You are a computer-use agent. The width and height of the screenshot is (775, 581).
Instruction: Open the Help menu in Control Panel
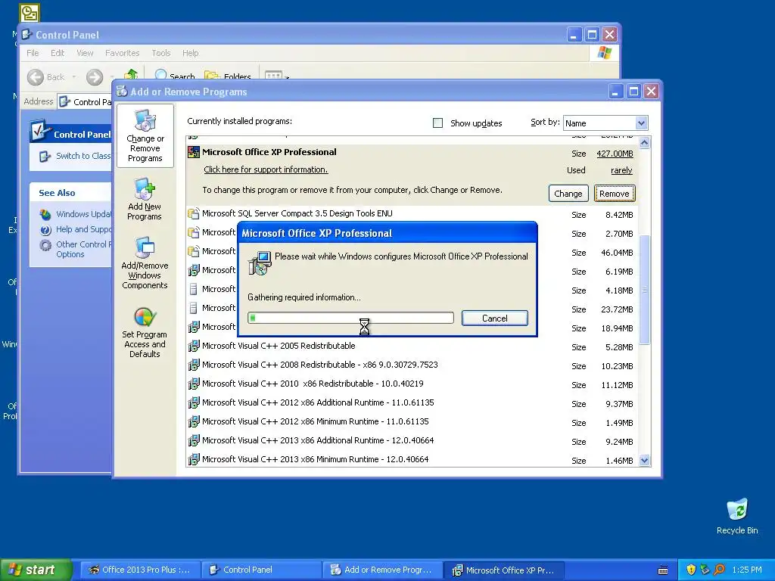coord(190,53)
